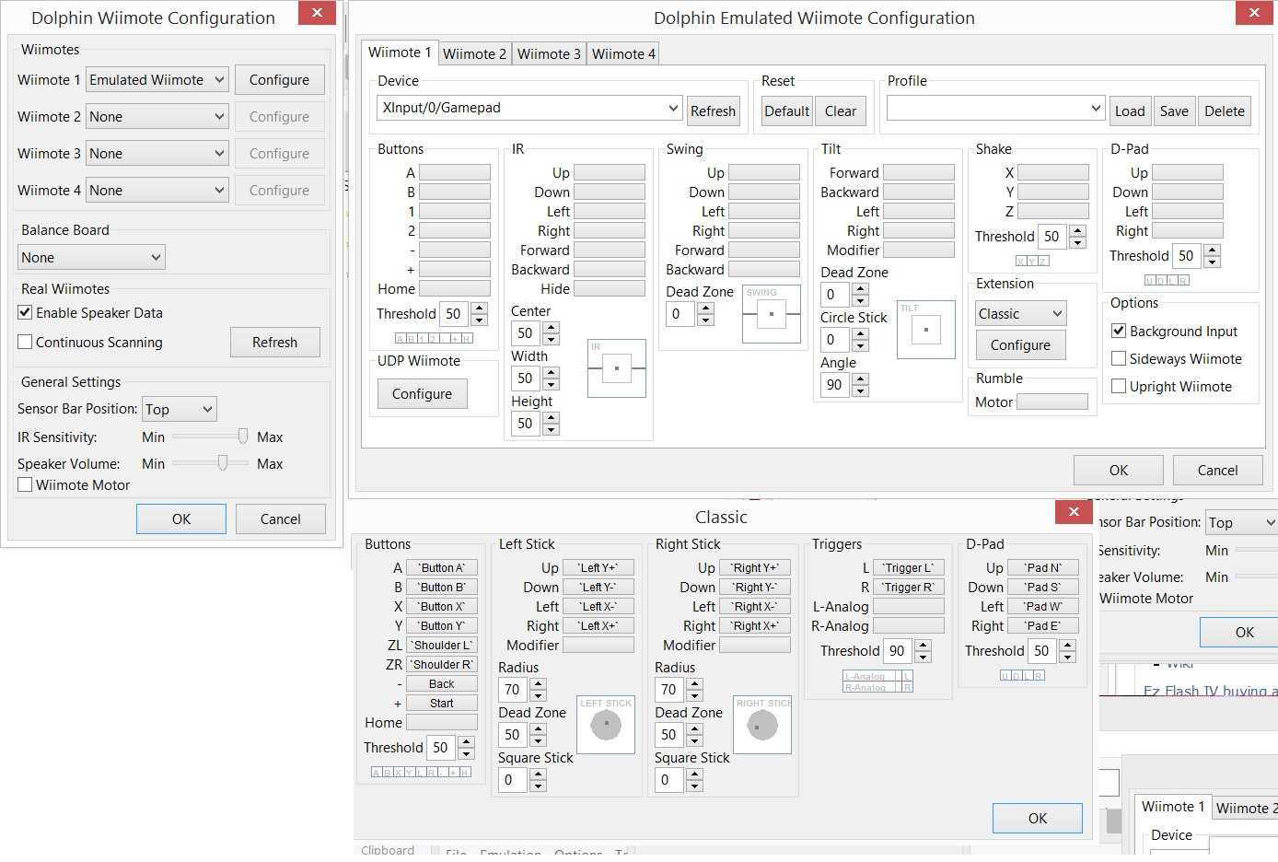The image size is (1278, 862).
Task: Expand the XInput/0/Gamepad device dropdown
Action: (x=529, y=108)
